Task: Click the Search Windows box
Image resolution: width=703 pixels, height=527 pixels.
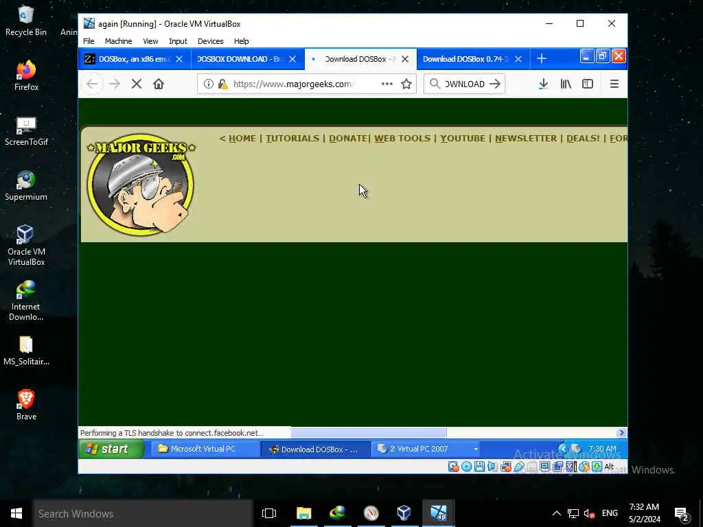Action: coord(143,513)
